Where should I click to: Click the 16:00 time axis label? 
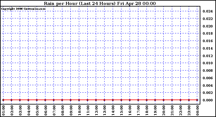tap(130, 110)
